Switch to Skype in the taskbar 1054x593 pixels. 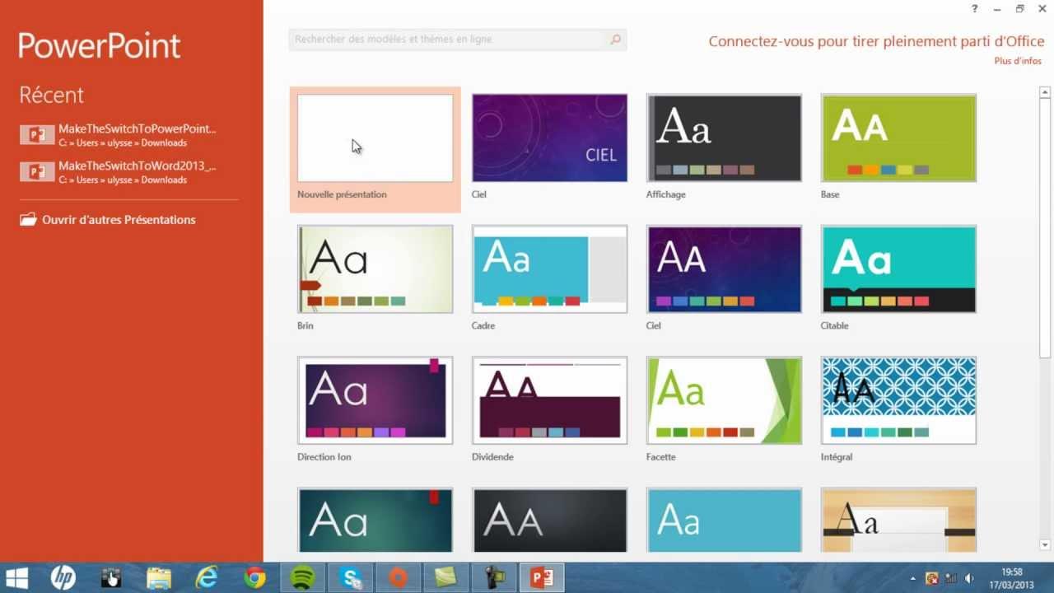[x=351, y=577]
